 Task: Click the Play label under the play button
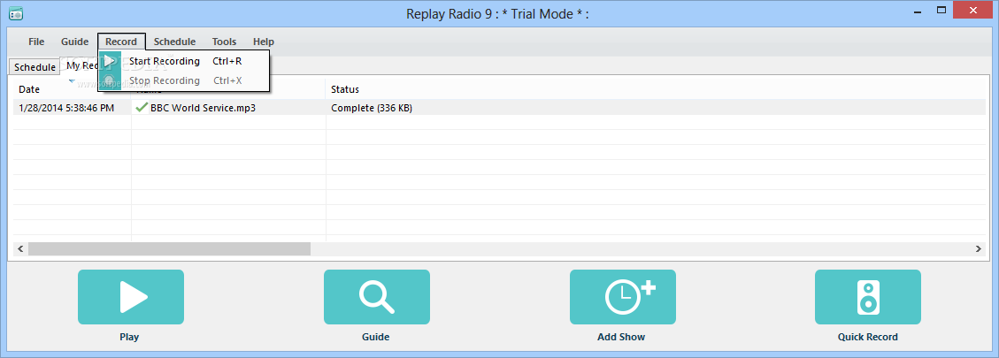point(129,337)
